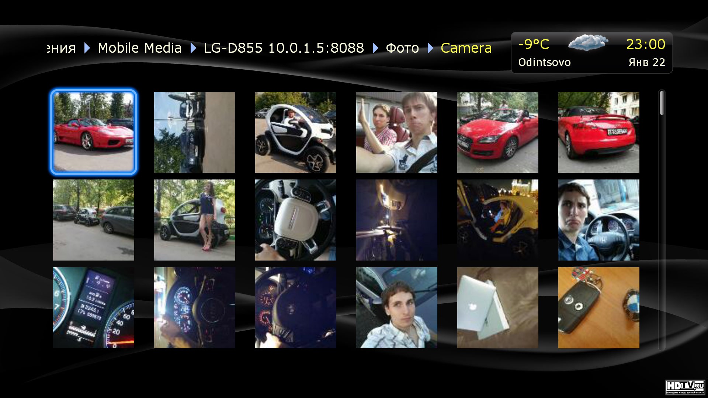This screenshot has width=708, height=398.
Task: Open the white Renault Twizy with driver thumbnail
Action: 296,132
